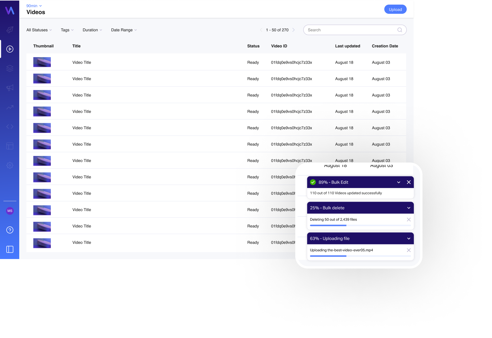Sort by the Last updated column header
Screen dimensions: 492x338
(348, 46)
